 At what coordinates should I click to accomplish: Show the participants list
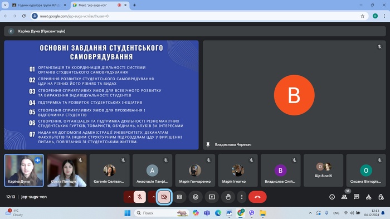pyautogui.click(x=344, y=197)
